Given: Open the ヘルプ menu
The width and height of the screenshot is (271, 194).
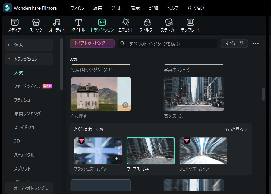Looking at the screenshot, I should 173,8.
